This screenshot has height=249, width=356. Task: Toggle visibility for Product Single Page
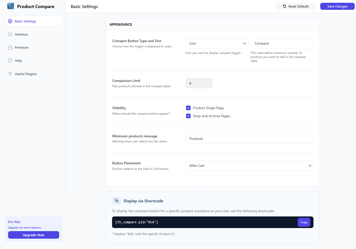tap(188, 108)
